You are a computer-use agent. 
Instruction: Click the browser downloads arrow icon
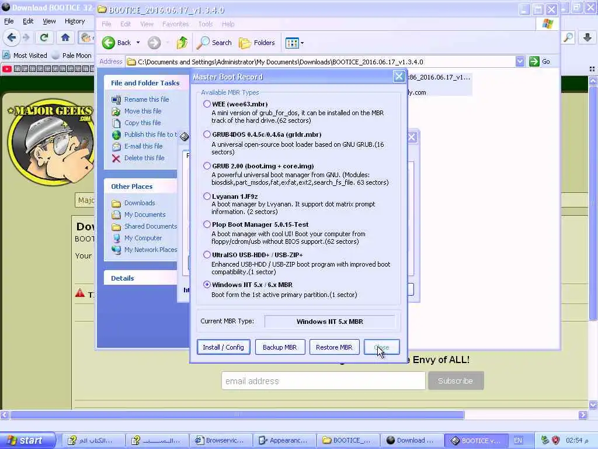click(587, 37)
